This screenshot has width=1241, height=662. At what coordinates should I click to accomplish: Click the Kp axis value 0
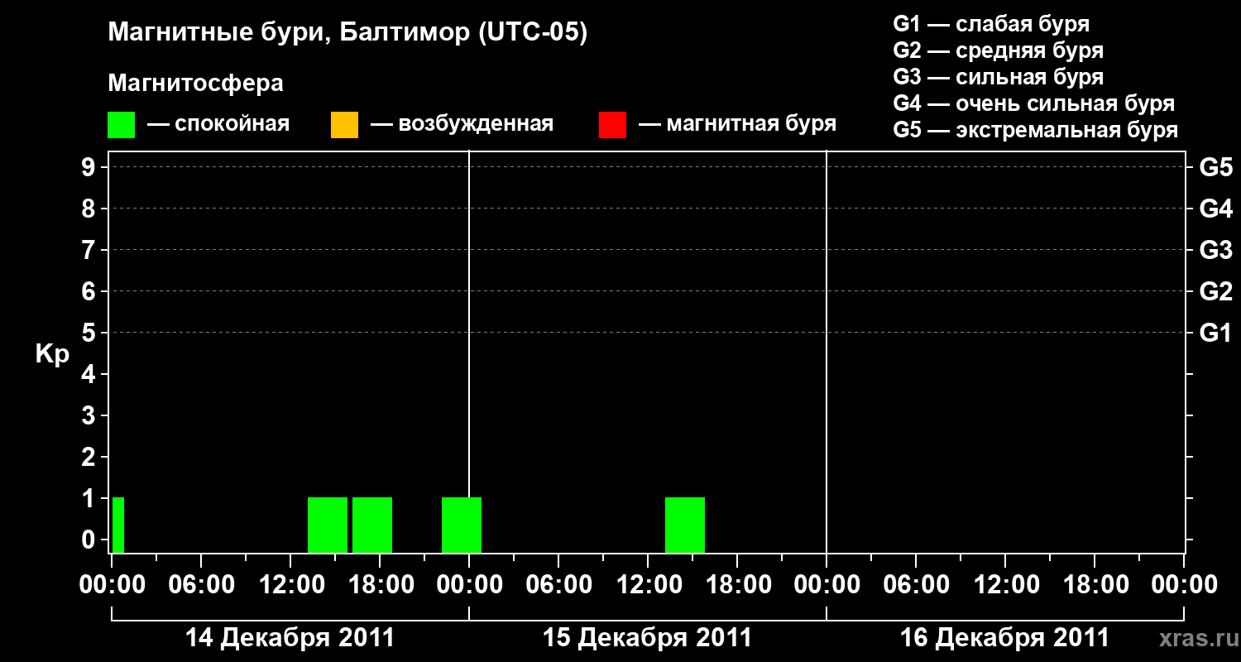[90, 540]
